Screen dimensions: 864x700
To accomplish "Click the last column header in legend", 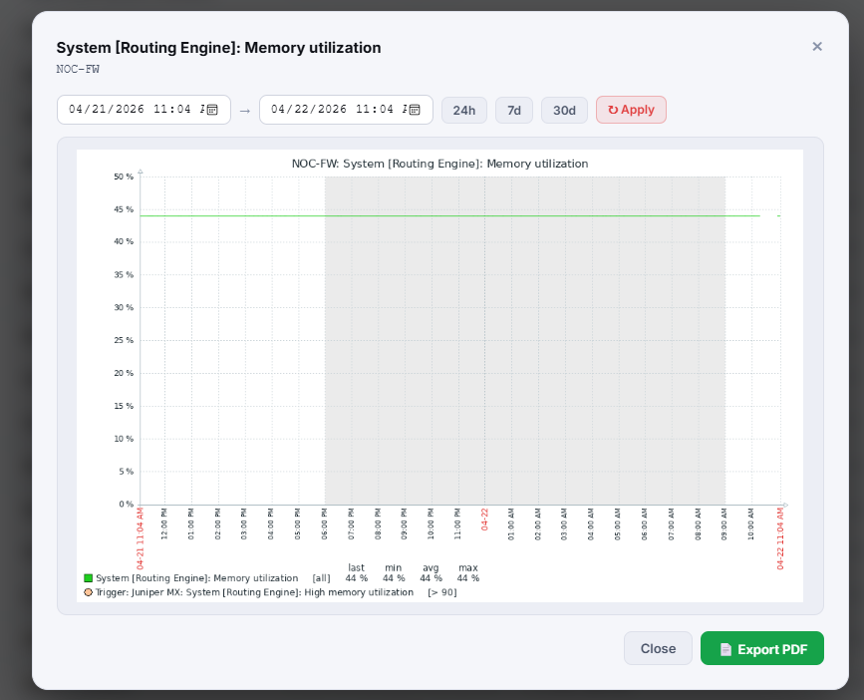I will (356, 567).
